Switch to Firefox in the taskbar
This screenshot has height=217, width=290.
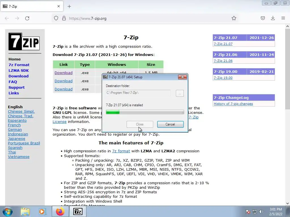click(60, 211)
